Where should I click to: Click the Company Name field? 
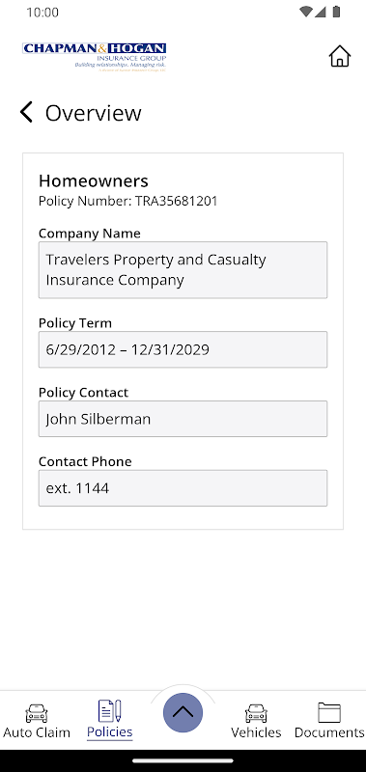[183, 270]
